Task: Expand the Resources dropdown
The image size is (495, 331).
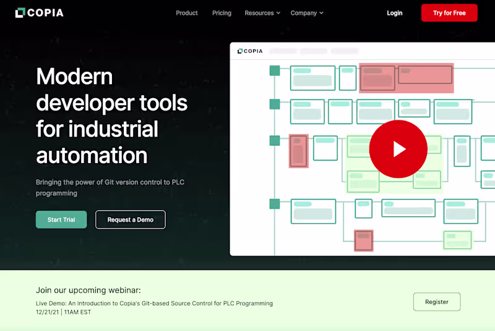Action: (262, 13)
